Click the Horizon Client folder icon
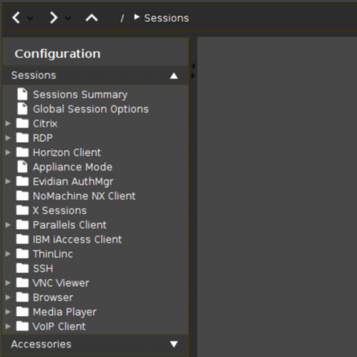The image size is (357, 357). click(x=23, y=153)
